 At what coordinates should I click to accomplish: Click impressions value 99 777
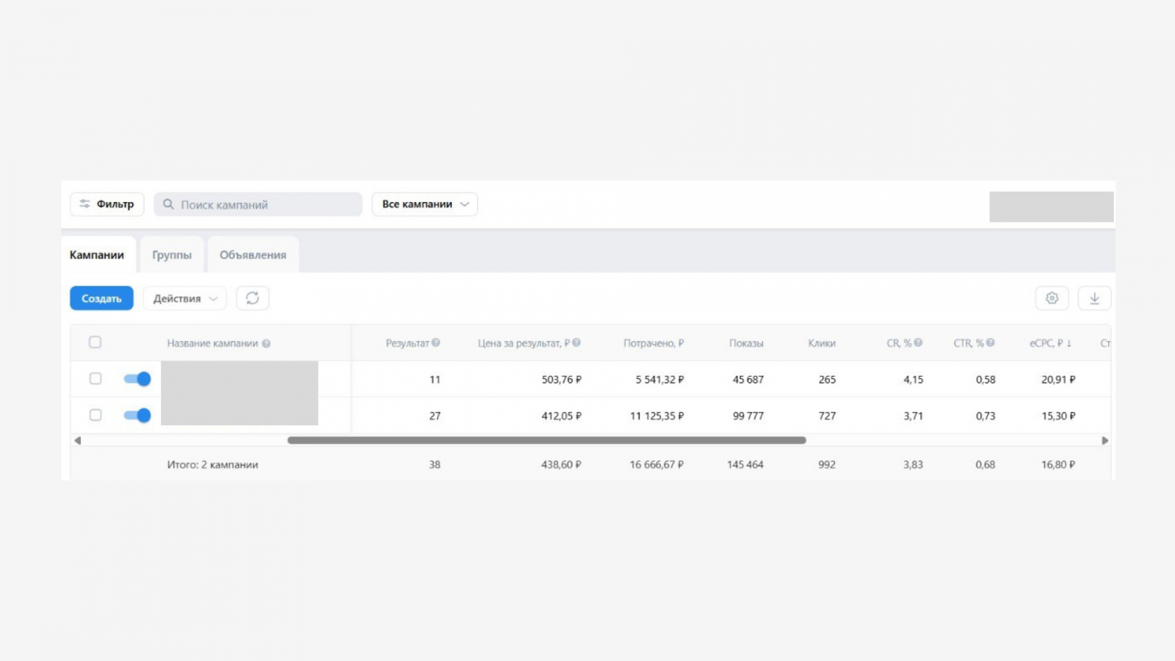click(x=748, y=416)
